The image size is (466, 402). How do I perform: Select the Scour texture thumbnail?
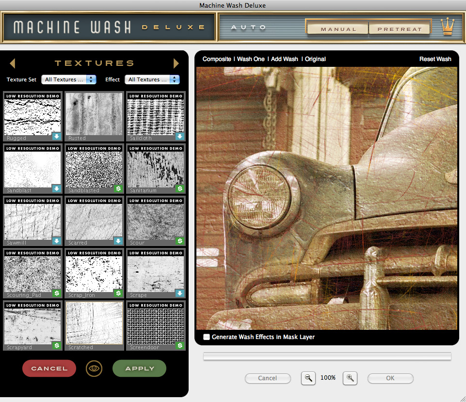coord(156,221)
